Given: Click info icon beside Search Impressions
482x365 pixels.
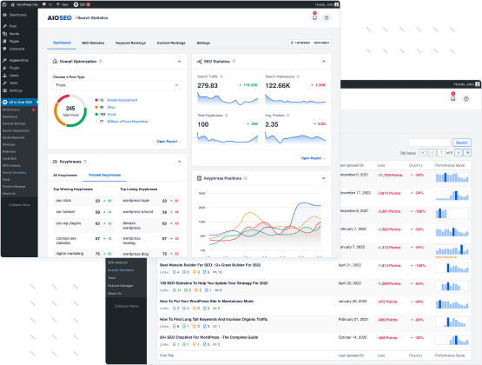Looking at the screenshot, I should [298, 76].
